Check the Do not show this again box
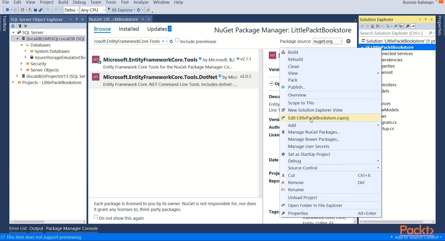 [96, 217]
